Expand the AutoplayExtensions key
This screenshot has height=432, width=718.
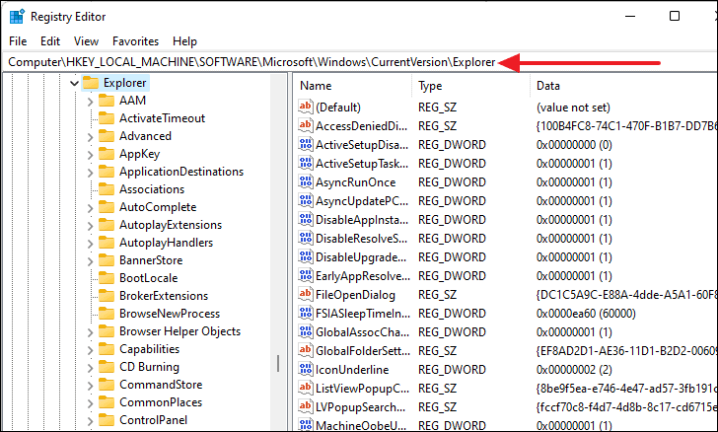tap(90, 226)
